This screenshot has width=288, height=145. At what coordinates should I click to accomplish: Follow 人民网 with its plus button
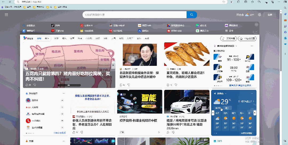point(62,107)
